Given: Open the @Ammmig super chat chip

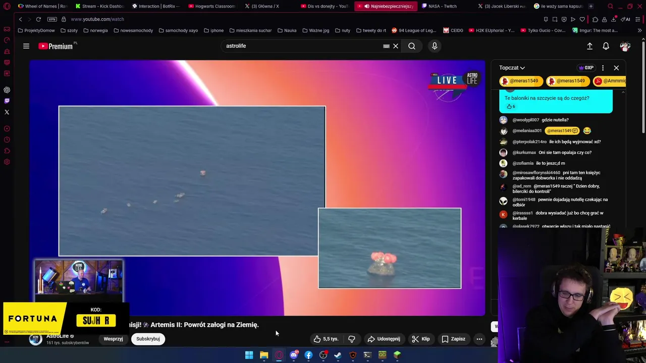Looking at the screenshot, I should [x=610, y=81].
